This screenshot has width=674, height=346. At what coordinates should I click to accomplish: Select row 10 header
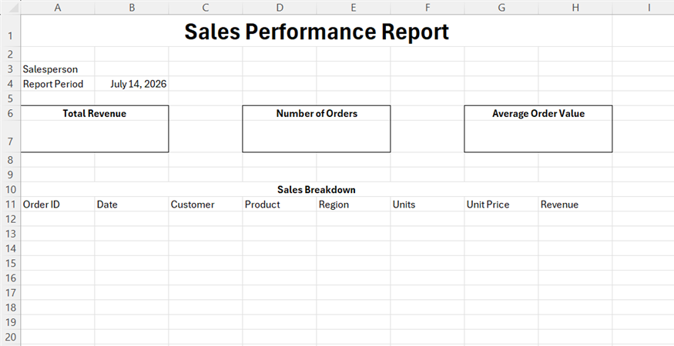click(10, 190)
